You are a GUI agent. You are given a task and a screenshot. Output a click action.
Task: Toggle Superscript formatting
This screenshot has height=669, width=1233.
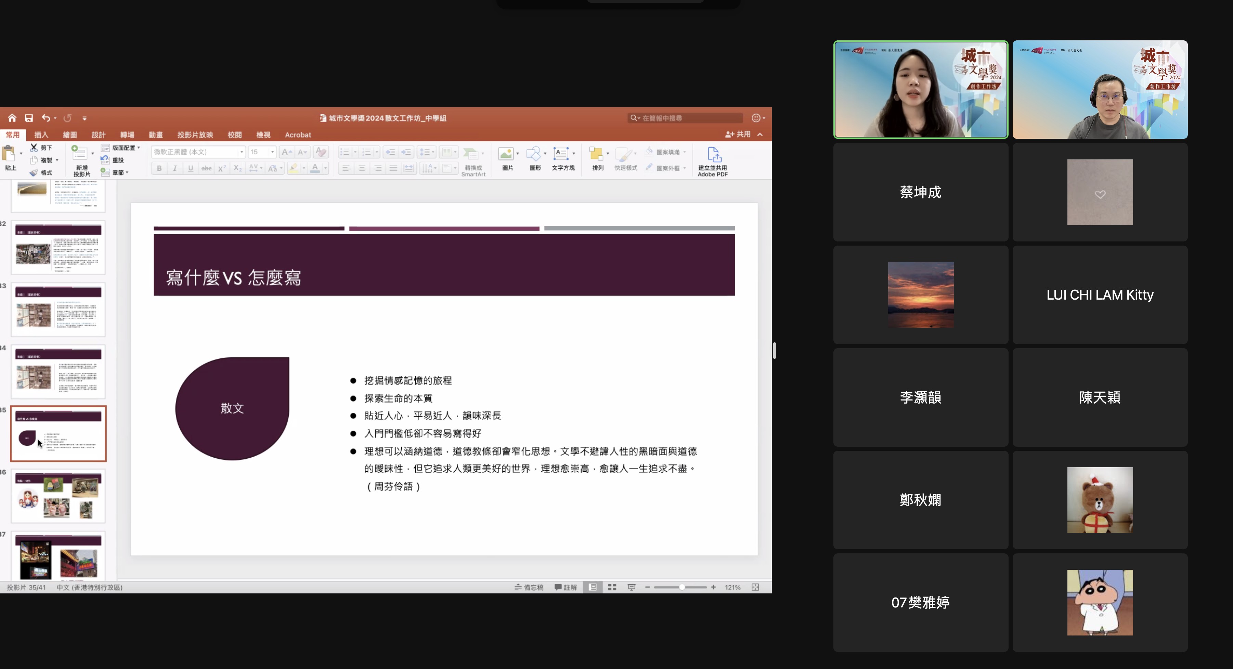coord(222,168)
